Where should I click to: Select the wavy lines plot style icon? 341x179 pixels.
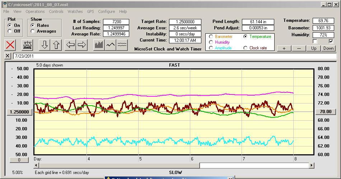pyautogui.click(x=122, y=45)
